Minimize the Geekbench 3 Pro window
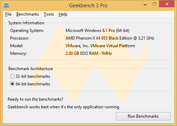This screenshot has height=126, width=177. click(145, 5)
